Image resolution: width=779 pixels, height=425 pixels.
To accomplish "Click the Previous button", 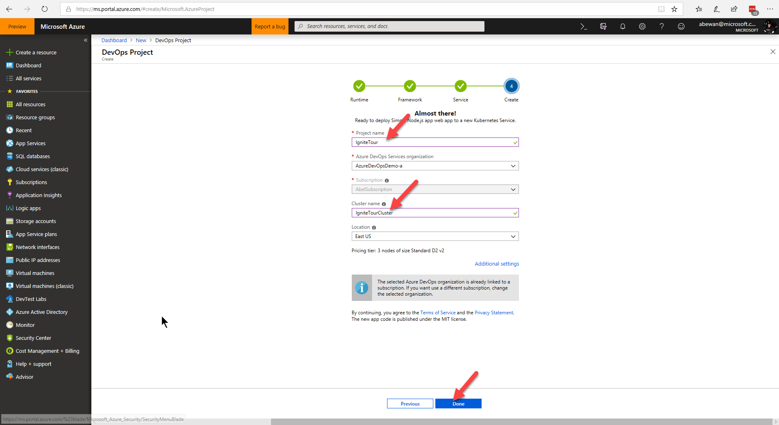I will [x=410, y=404].
